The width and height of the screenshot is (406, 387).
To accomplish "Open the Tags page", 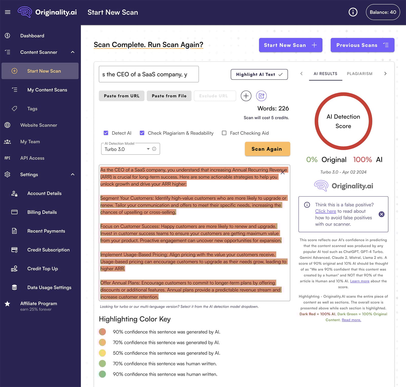I will pos(32,109).
